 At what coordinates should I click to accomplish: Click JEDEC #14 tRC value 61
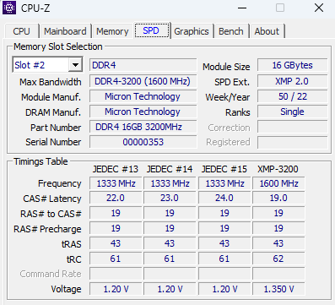[170, 259]
